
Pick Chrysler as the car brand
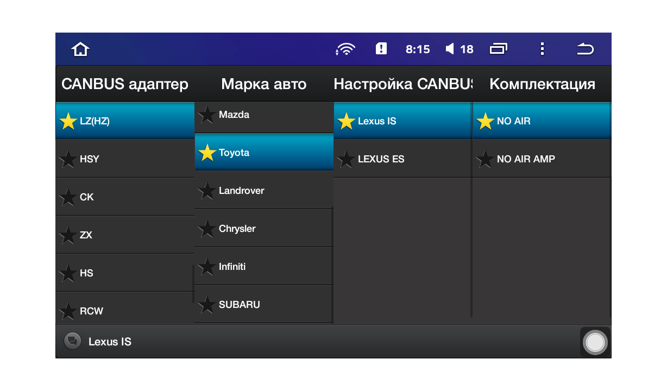tap(264, 228)
